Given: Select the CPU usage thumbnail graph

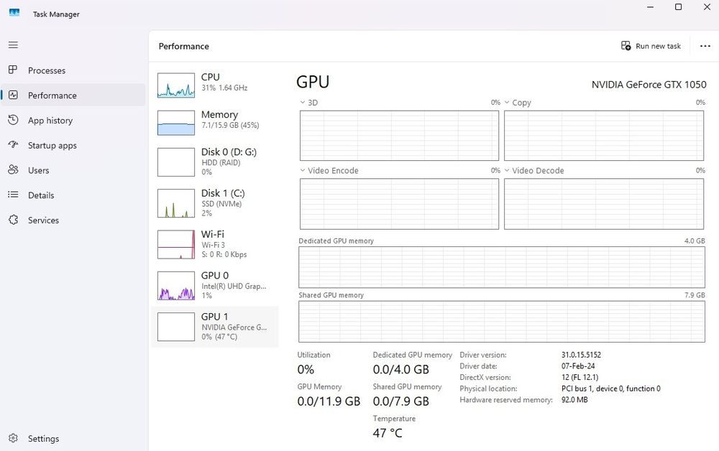Looking at the screenshot, I should pyautogui.click(x=176, y=85).
